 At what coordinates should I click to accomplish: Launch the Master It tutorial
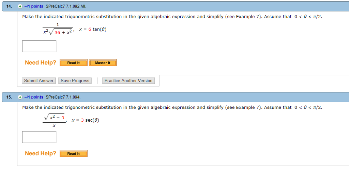(103, 63)
